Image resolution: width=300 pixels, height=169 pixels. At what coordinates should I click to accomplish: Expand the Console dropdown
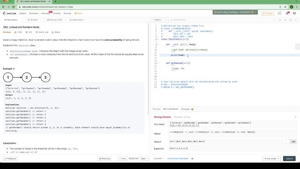[x=159, y=159]
